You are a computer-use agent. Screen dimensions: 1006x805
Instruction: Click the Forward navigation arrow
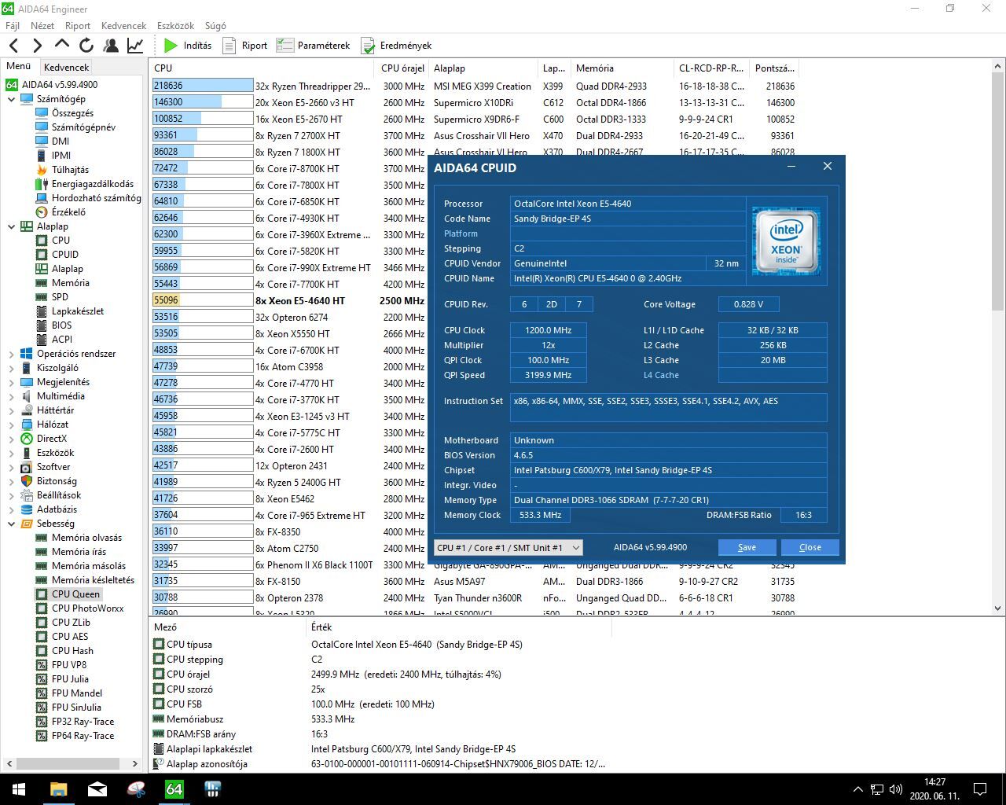[37, 46]
